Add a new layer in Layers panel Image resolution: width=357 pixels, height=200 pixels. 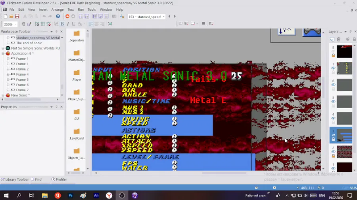[x=332, y=39]
